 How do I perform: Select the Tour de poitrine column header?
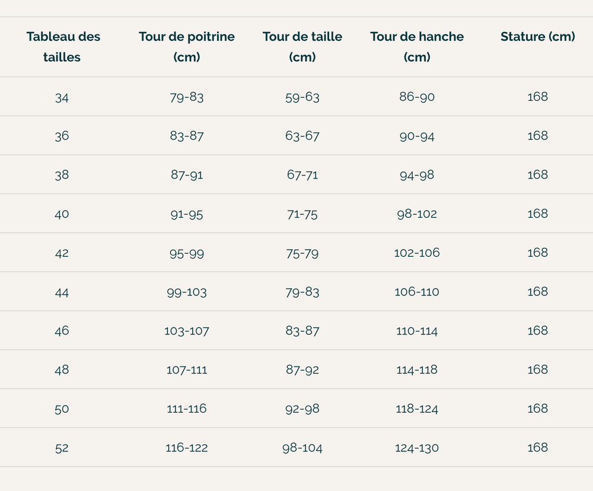(x=186, y=47)
